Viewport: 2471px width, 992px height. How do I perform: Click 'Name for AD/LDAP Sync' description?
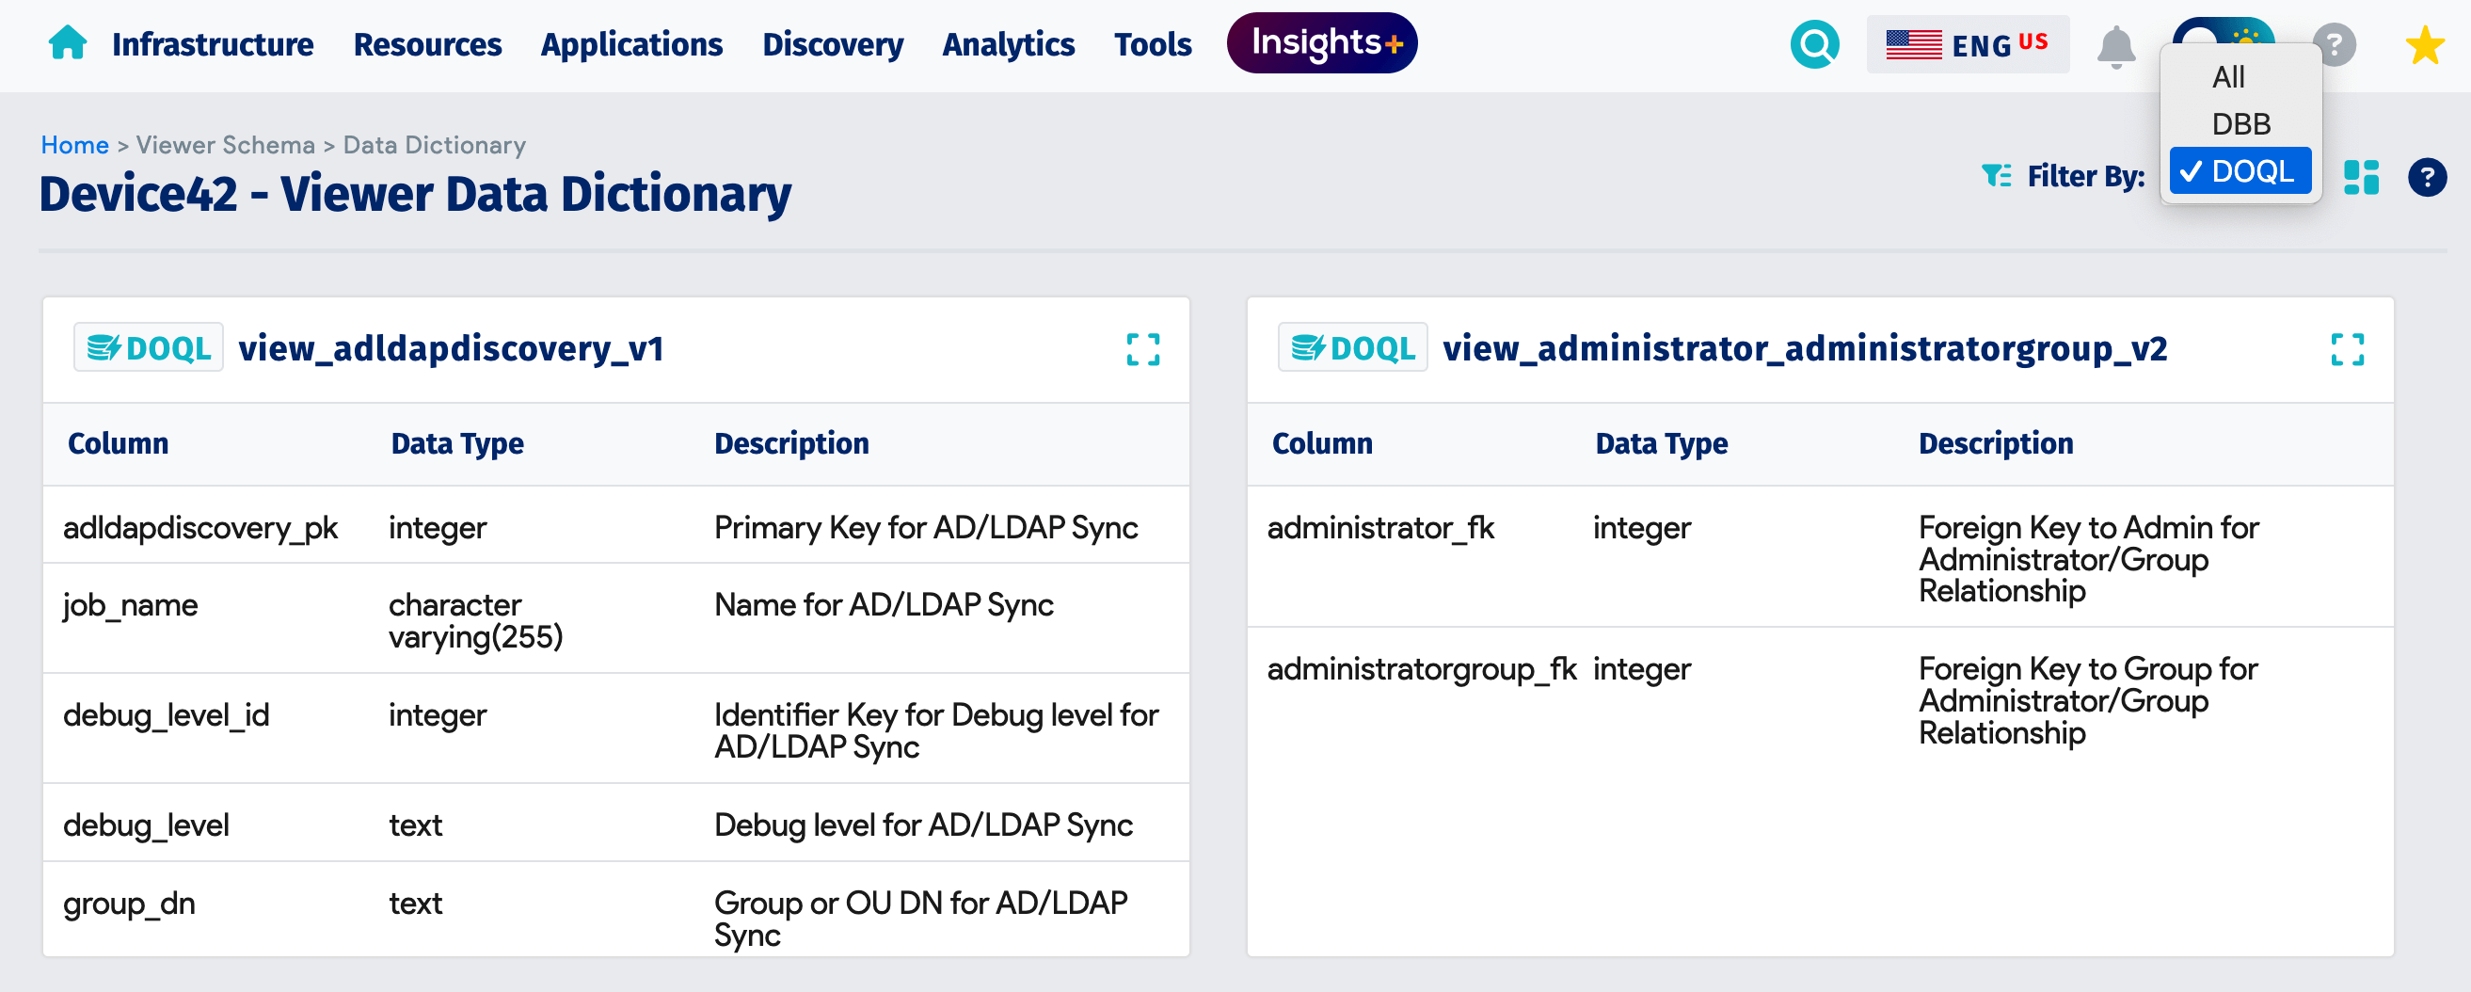coord(884,605)
